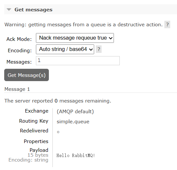The image size is (177, 170).
Task: Click the Redelivered indicator circle
Action: (x=58, y=132)
